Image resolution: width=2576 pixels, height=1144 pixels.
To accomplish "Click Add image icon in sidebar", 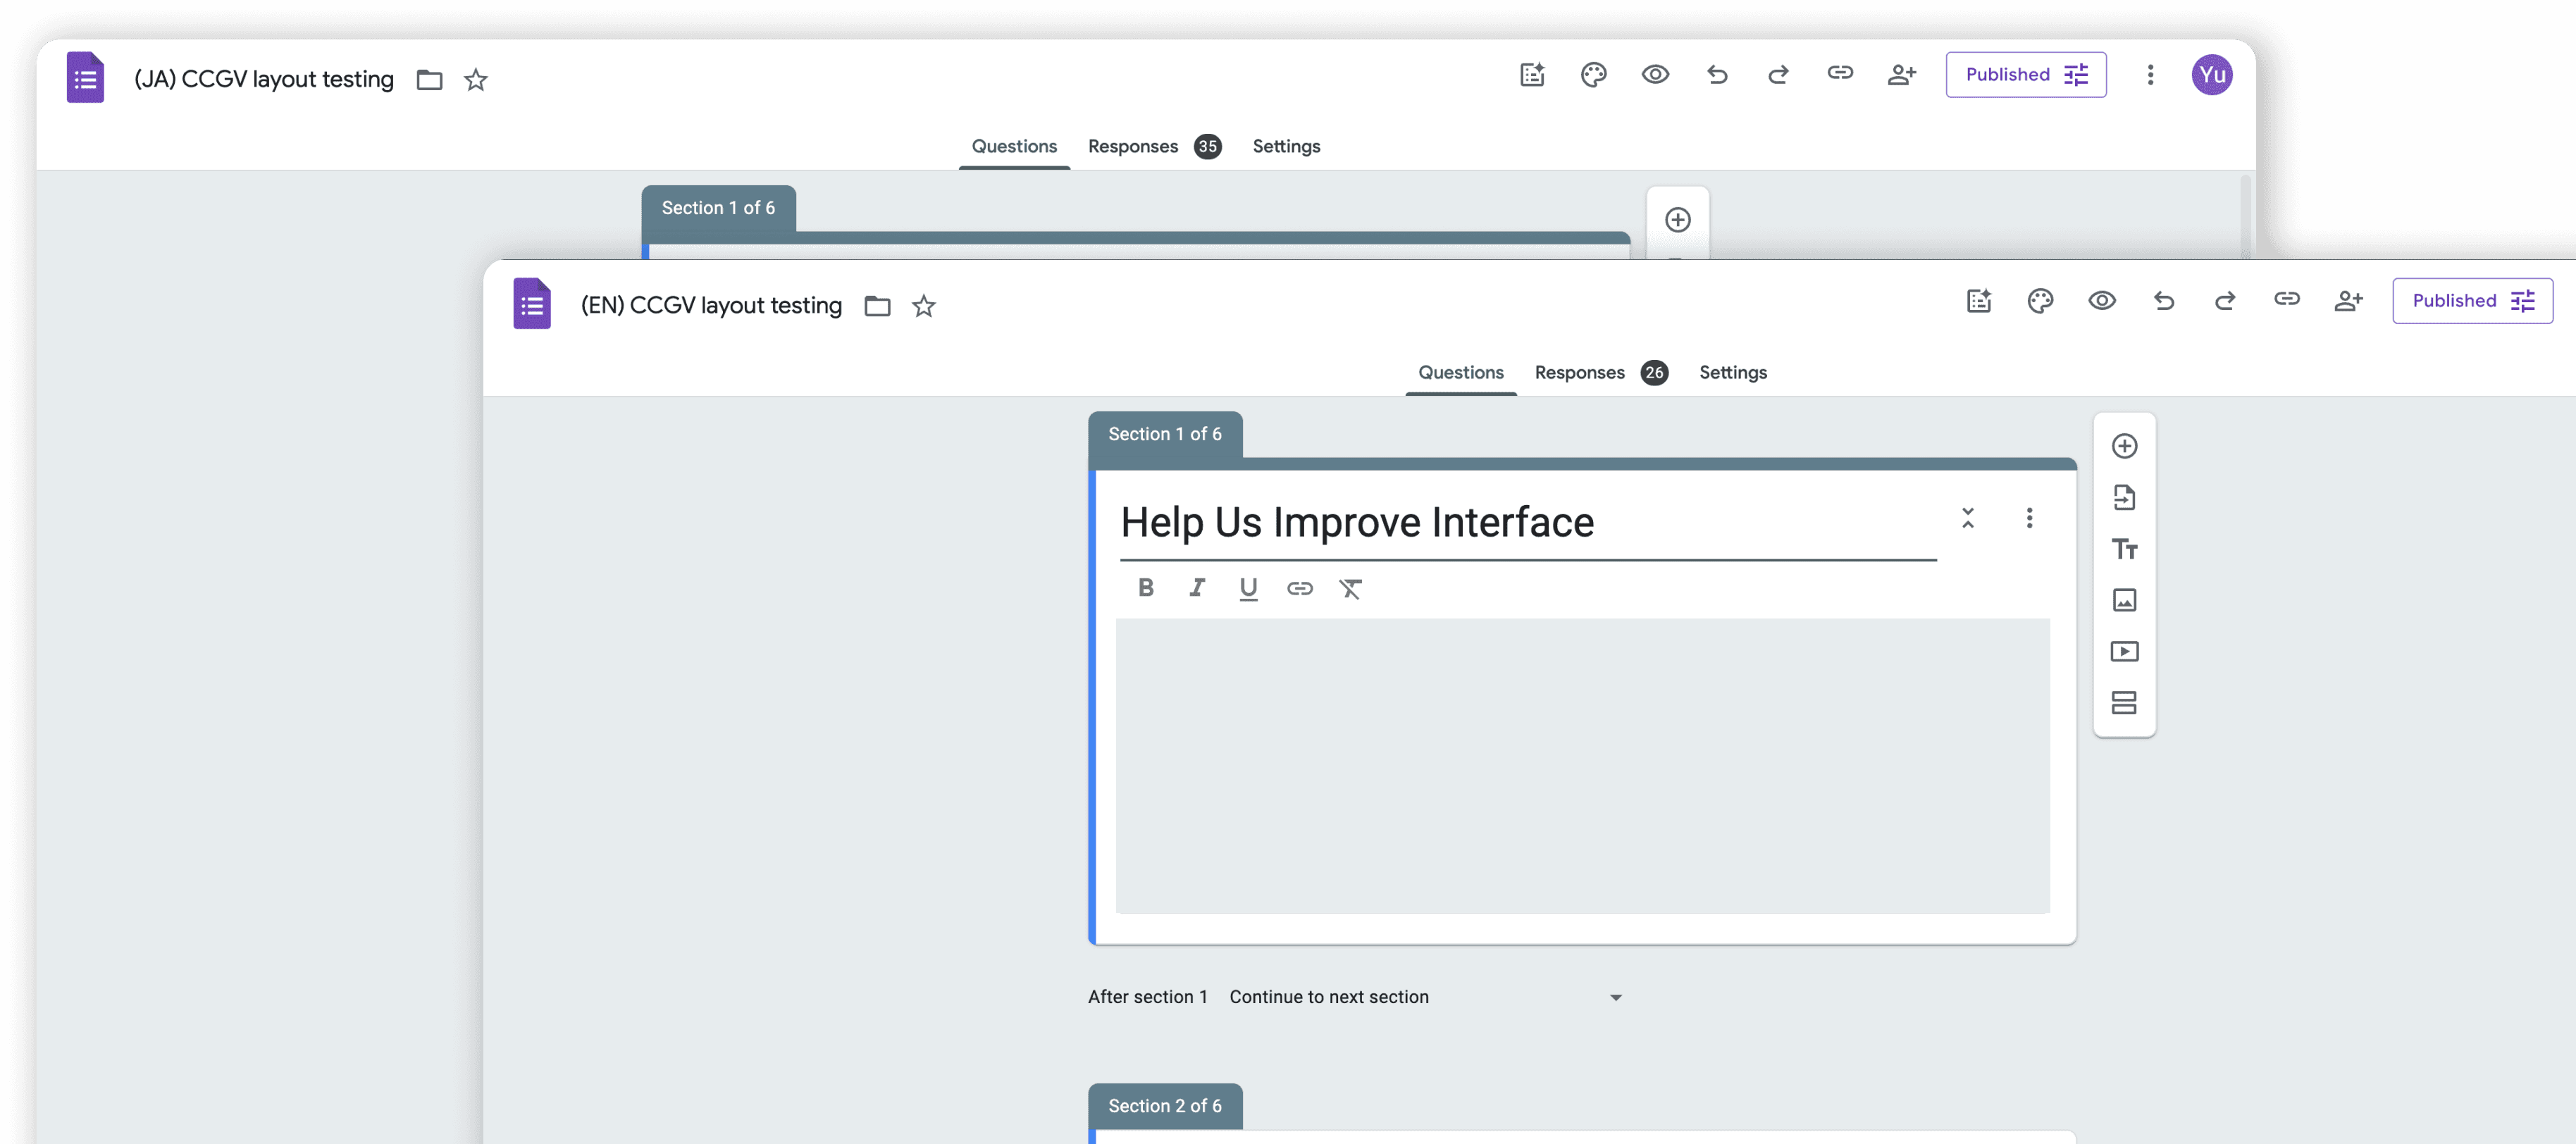I will point(2124,600).
